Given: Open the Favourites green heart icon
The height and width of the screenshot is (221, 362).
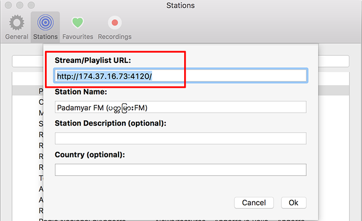Looking at the screenshot, I should (78, 23).
